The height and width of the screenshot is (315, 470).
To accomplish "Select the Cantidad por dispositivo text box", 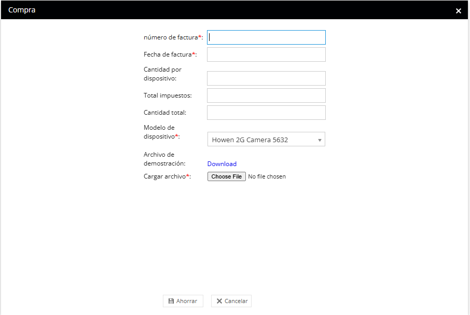I will coord(266,78).
